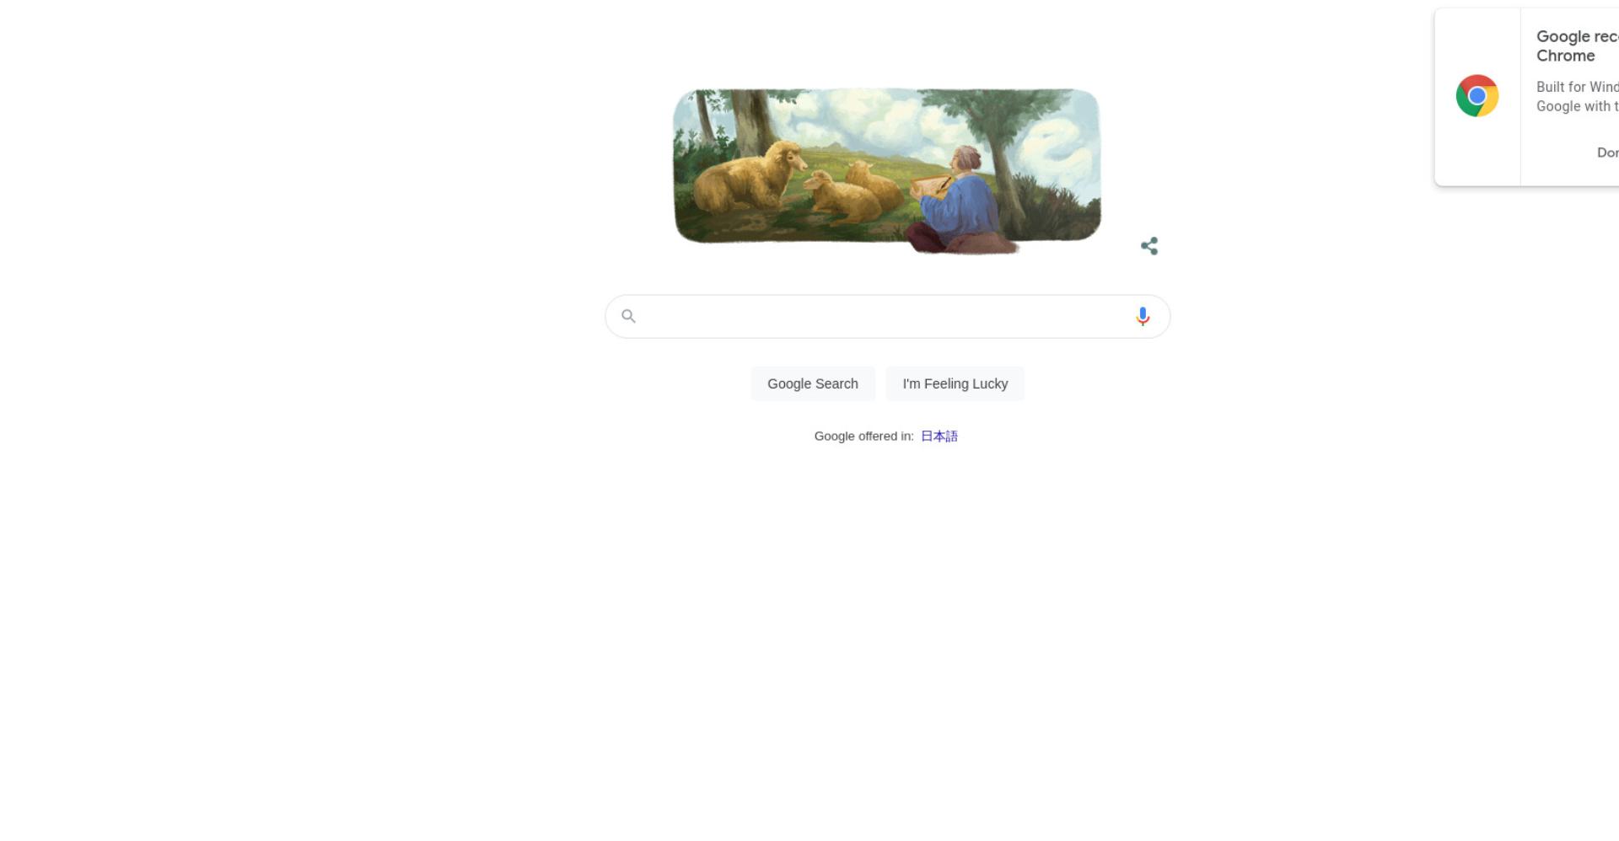Click the magnifying glass icon in search box
1619x841 pixels.
click(x=628, y=316)
